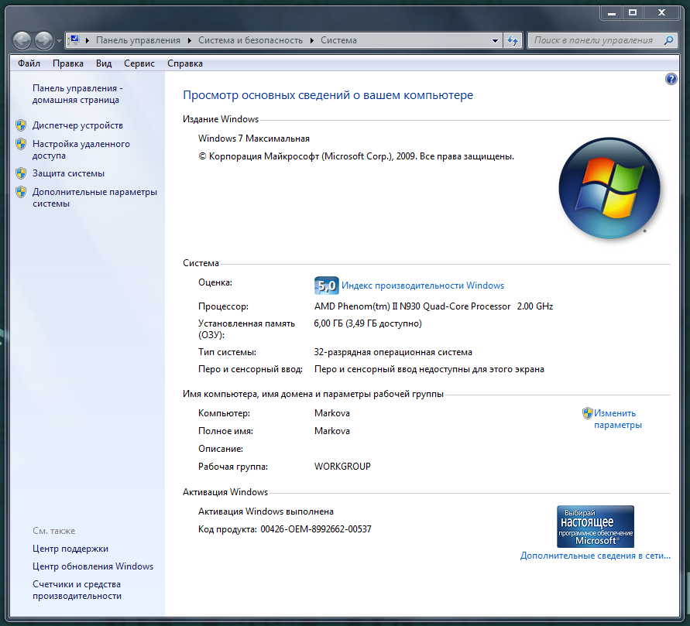Go to Центр обновления Windows
Image resolution: width=690 pixels, height=626 pixels.
click(93, 566)
